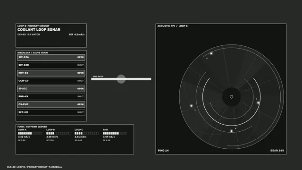Viewport: 302px width, 170px height.
Task: Click the 'SET 4.2 m3/s' setpoint value
Action: 76,34
